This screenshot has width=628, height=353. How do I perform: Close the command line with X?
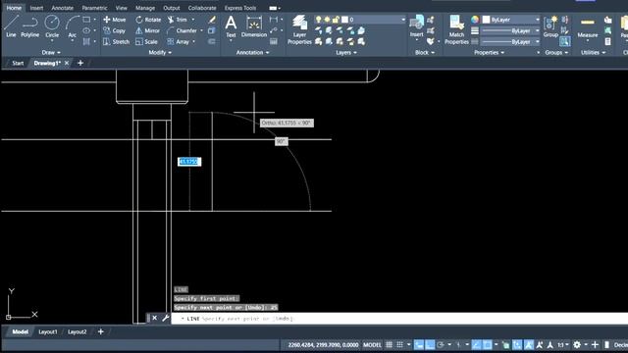(155, 318)
